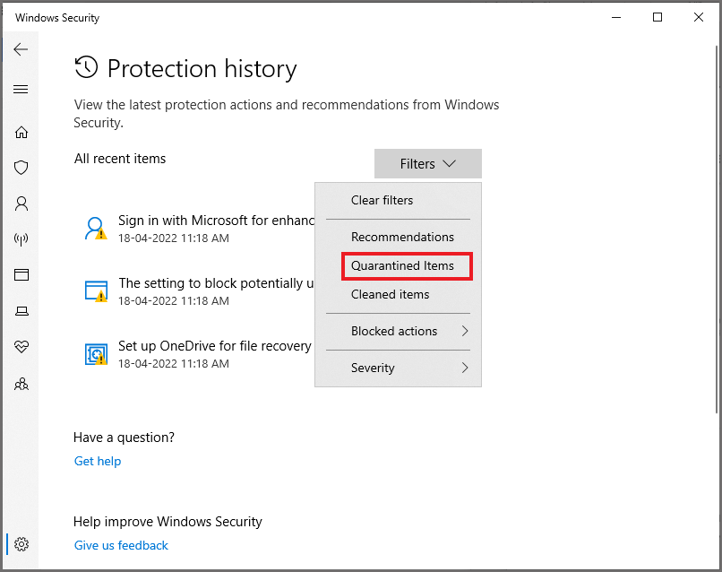Select Quarantined Items filter
722x572 pixels.
402,266
